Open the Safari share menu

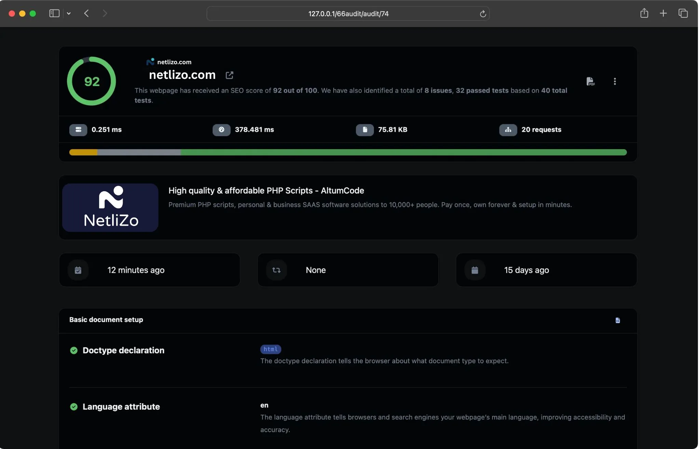click(x=644, y=13)
